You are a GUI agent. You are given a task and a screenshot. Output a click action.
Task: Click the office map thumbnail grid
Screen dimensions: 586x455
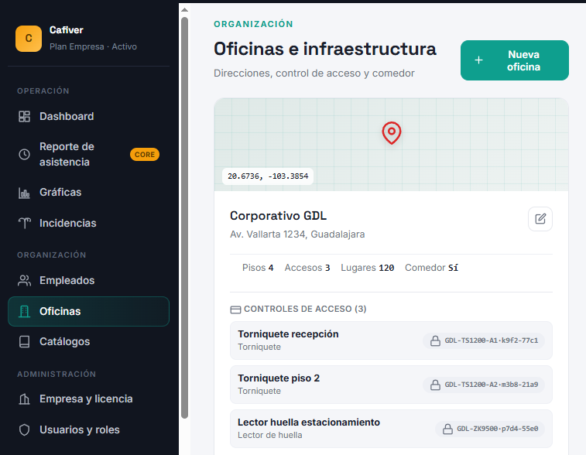[391, 145]
